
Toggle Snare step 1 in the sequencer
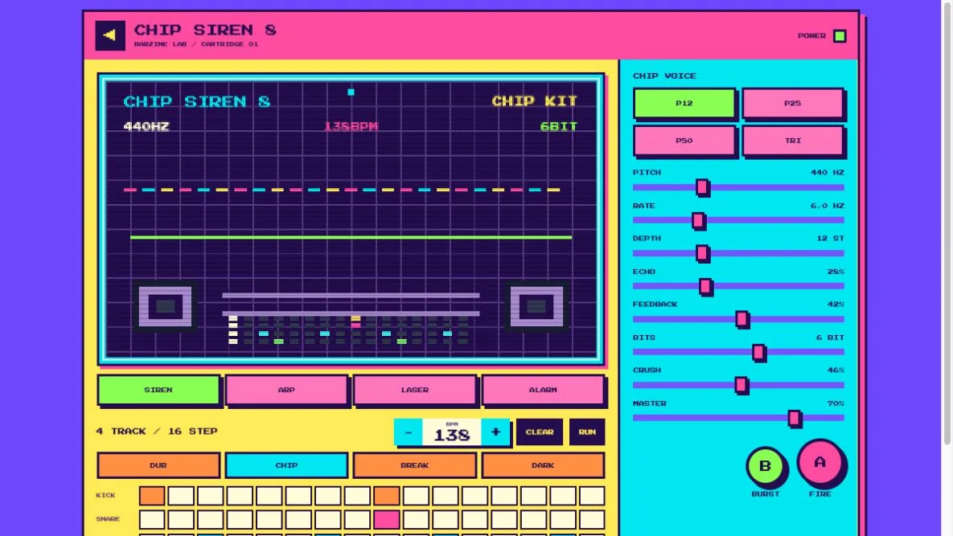152,520
